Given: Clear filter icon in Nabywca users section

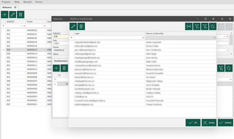Looking at the screenshot, I should click(x=221, y=68).
